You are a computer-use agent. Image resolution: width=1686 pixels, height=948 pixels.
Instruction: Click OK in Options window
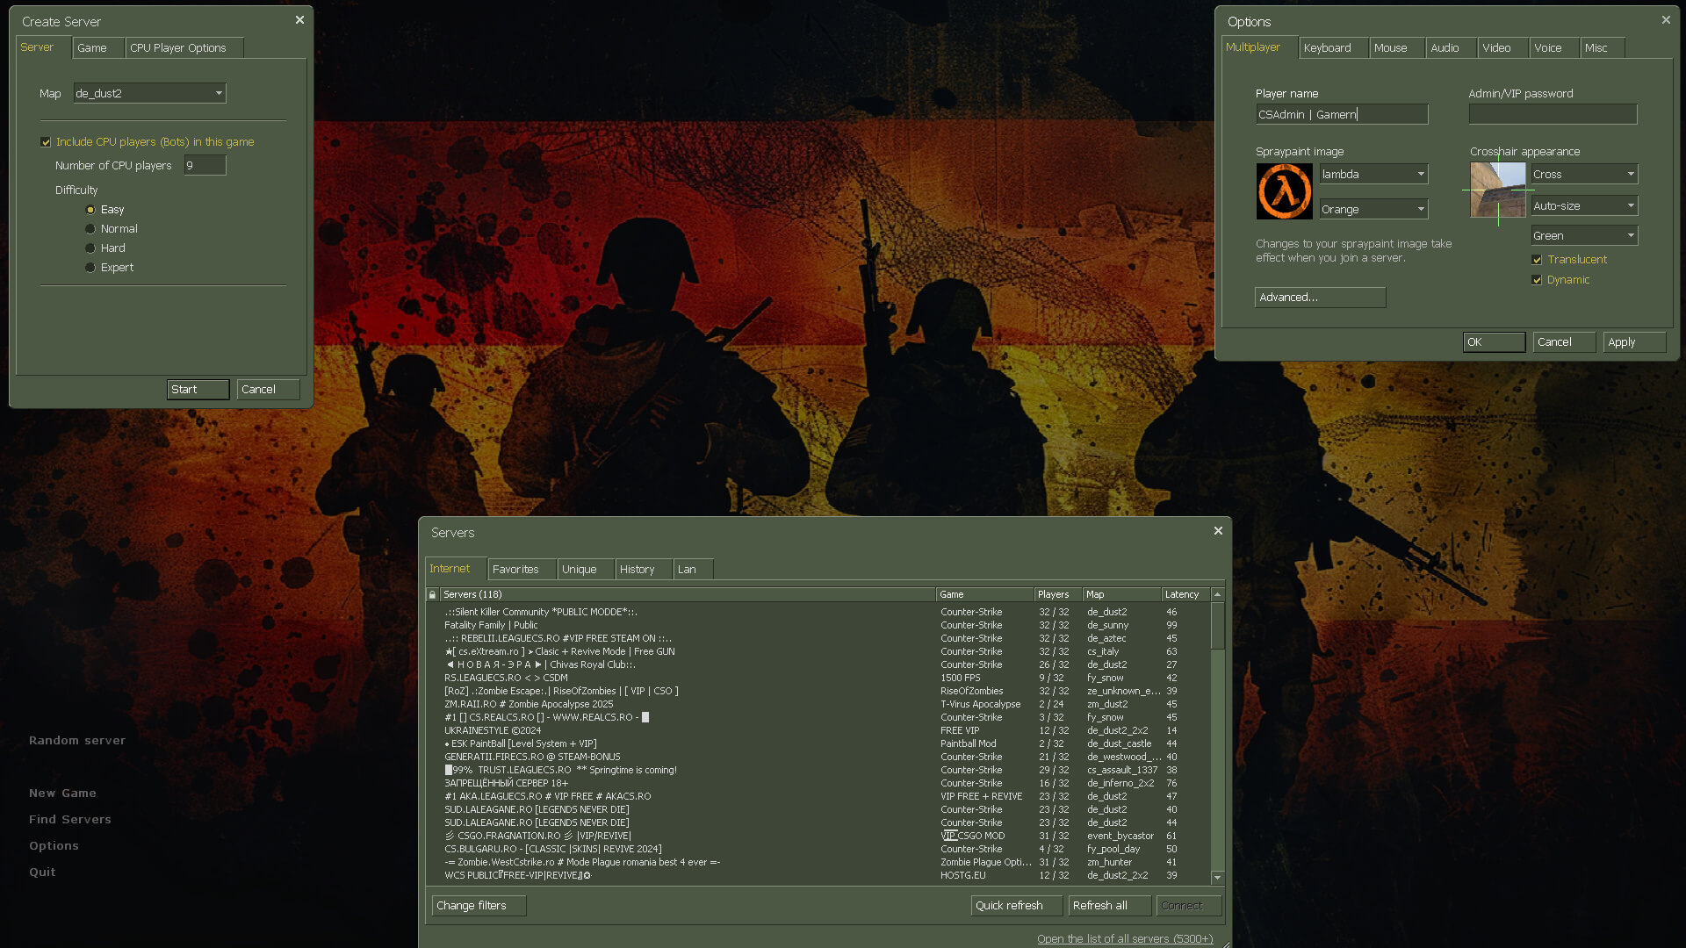[1494, 342]
